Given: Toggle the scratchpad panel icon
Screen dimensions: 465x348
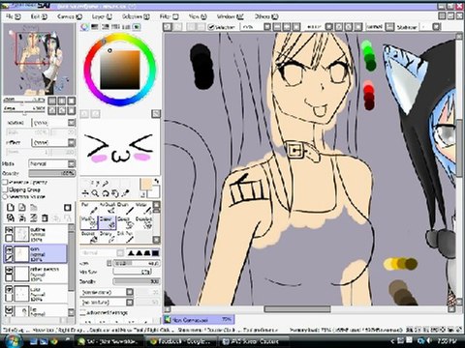Looking at the screenshot, I should point(137,27).
